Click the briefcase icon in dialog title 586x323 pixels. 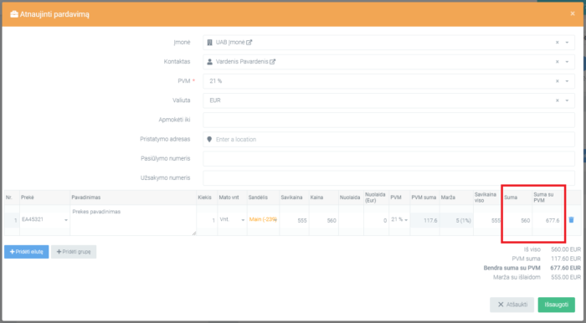pyautogui.click(x=14, y=14)
